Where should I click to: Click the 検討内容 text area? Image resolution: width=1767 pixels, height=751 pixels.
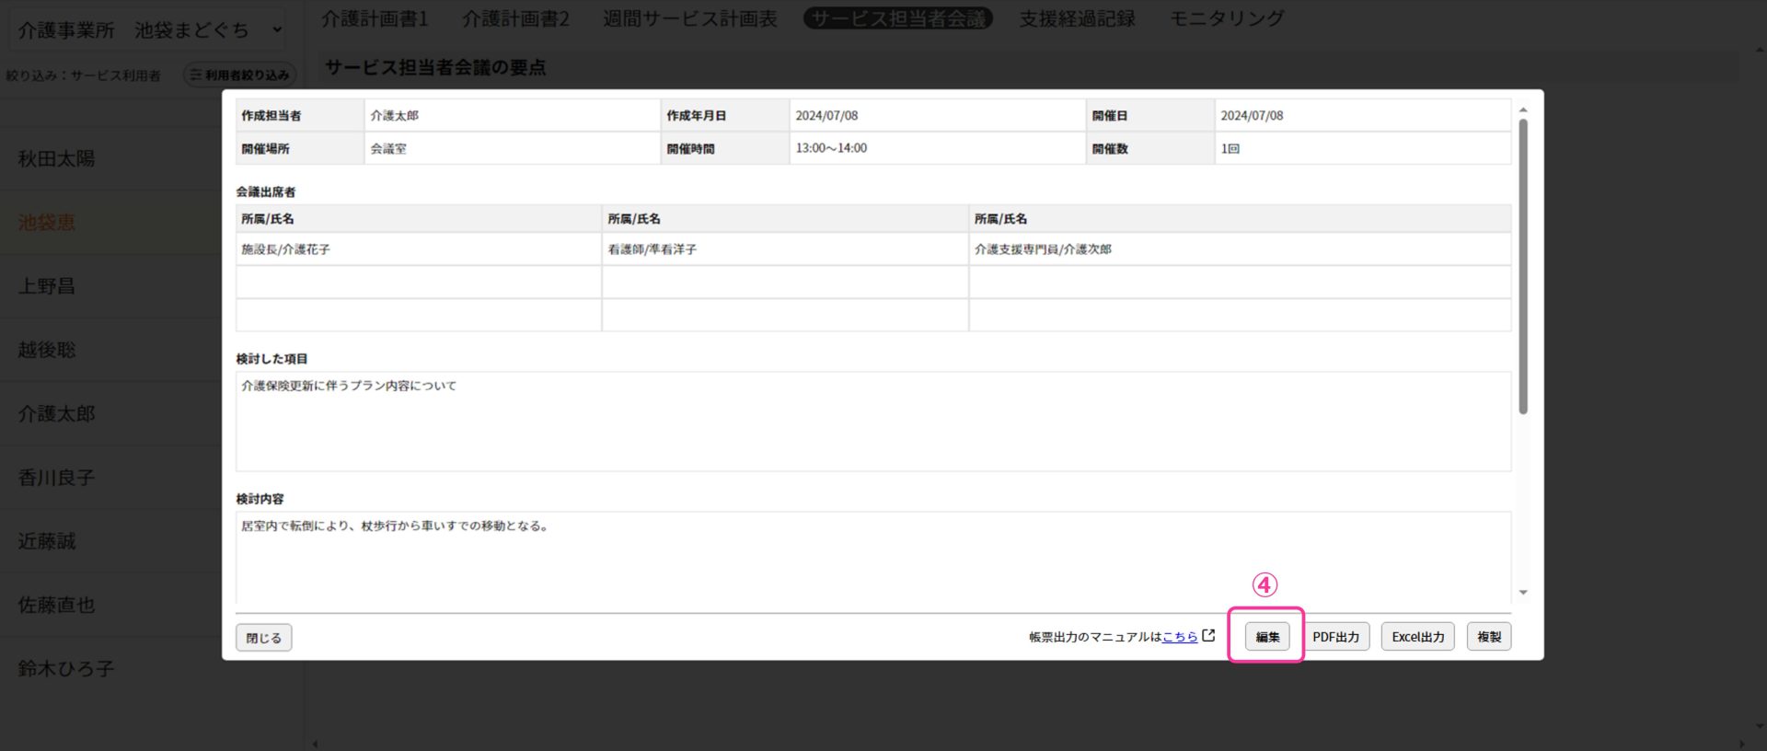(872, 557)
